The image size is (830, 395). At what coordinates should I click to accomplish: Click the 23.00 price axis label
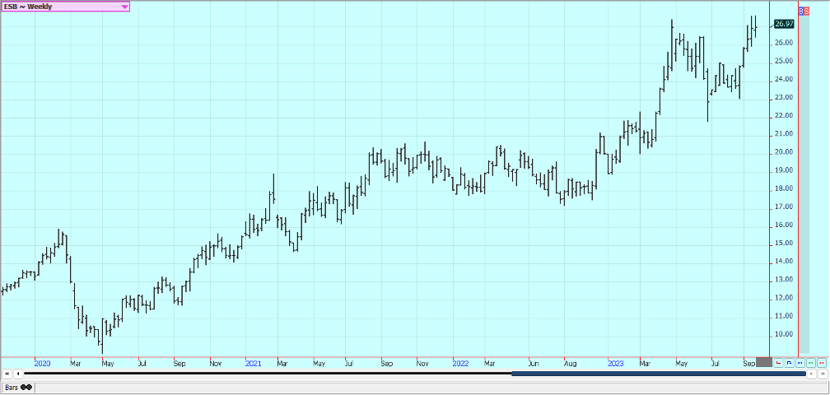[x=785, y=97]
